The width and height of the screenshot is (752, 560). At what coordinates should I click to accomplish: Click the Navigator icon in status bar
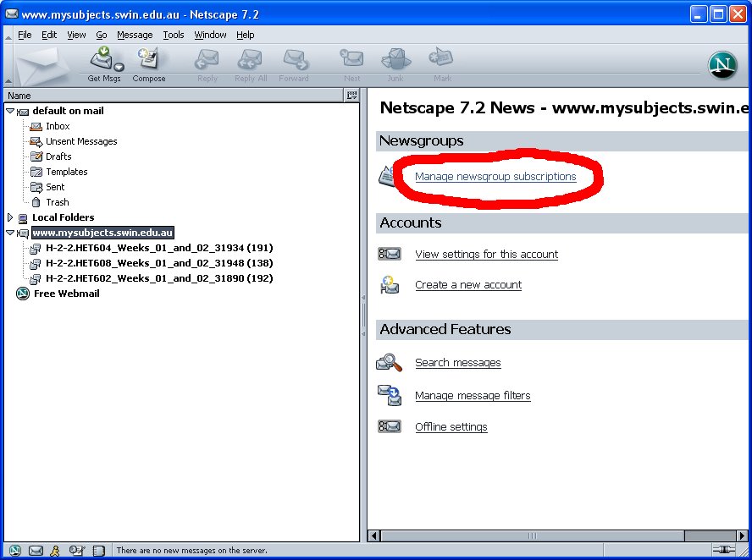pyautogui.click(x=15, y=551)
